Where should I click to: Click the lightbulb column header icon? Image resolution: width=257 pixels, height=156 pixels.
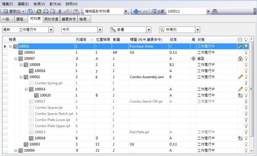pyautogui.click(x=246, y=40)
